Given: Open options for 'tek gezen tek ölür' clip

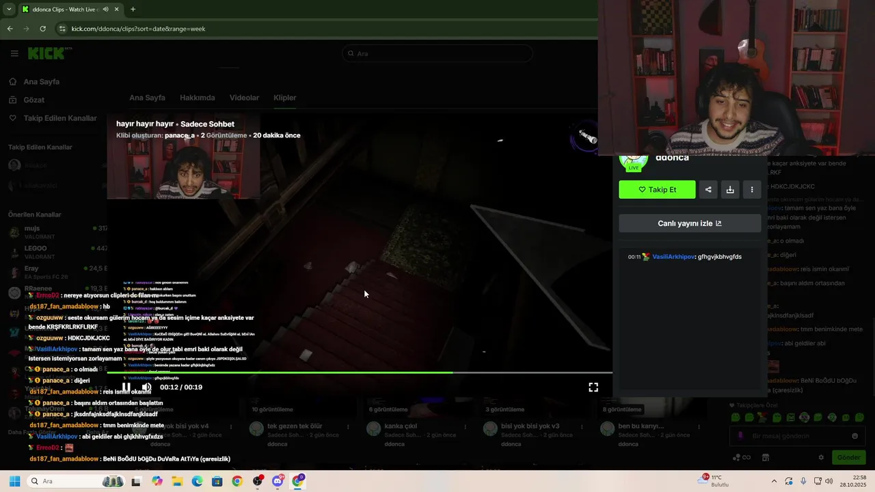Looking at the screenshot, I should pyautogui.click(x=349, y=426).
